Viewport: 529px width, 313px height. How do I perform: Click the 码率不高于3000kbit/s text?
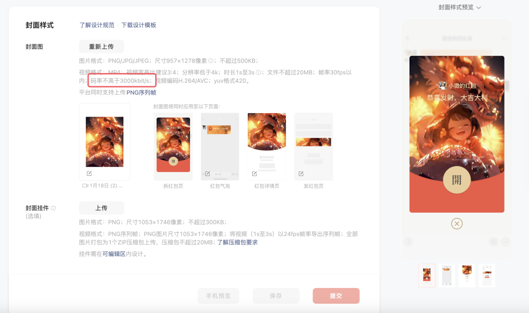click(x=121, y=81)
